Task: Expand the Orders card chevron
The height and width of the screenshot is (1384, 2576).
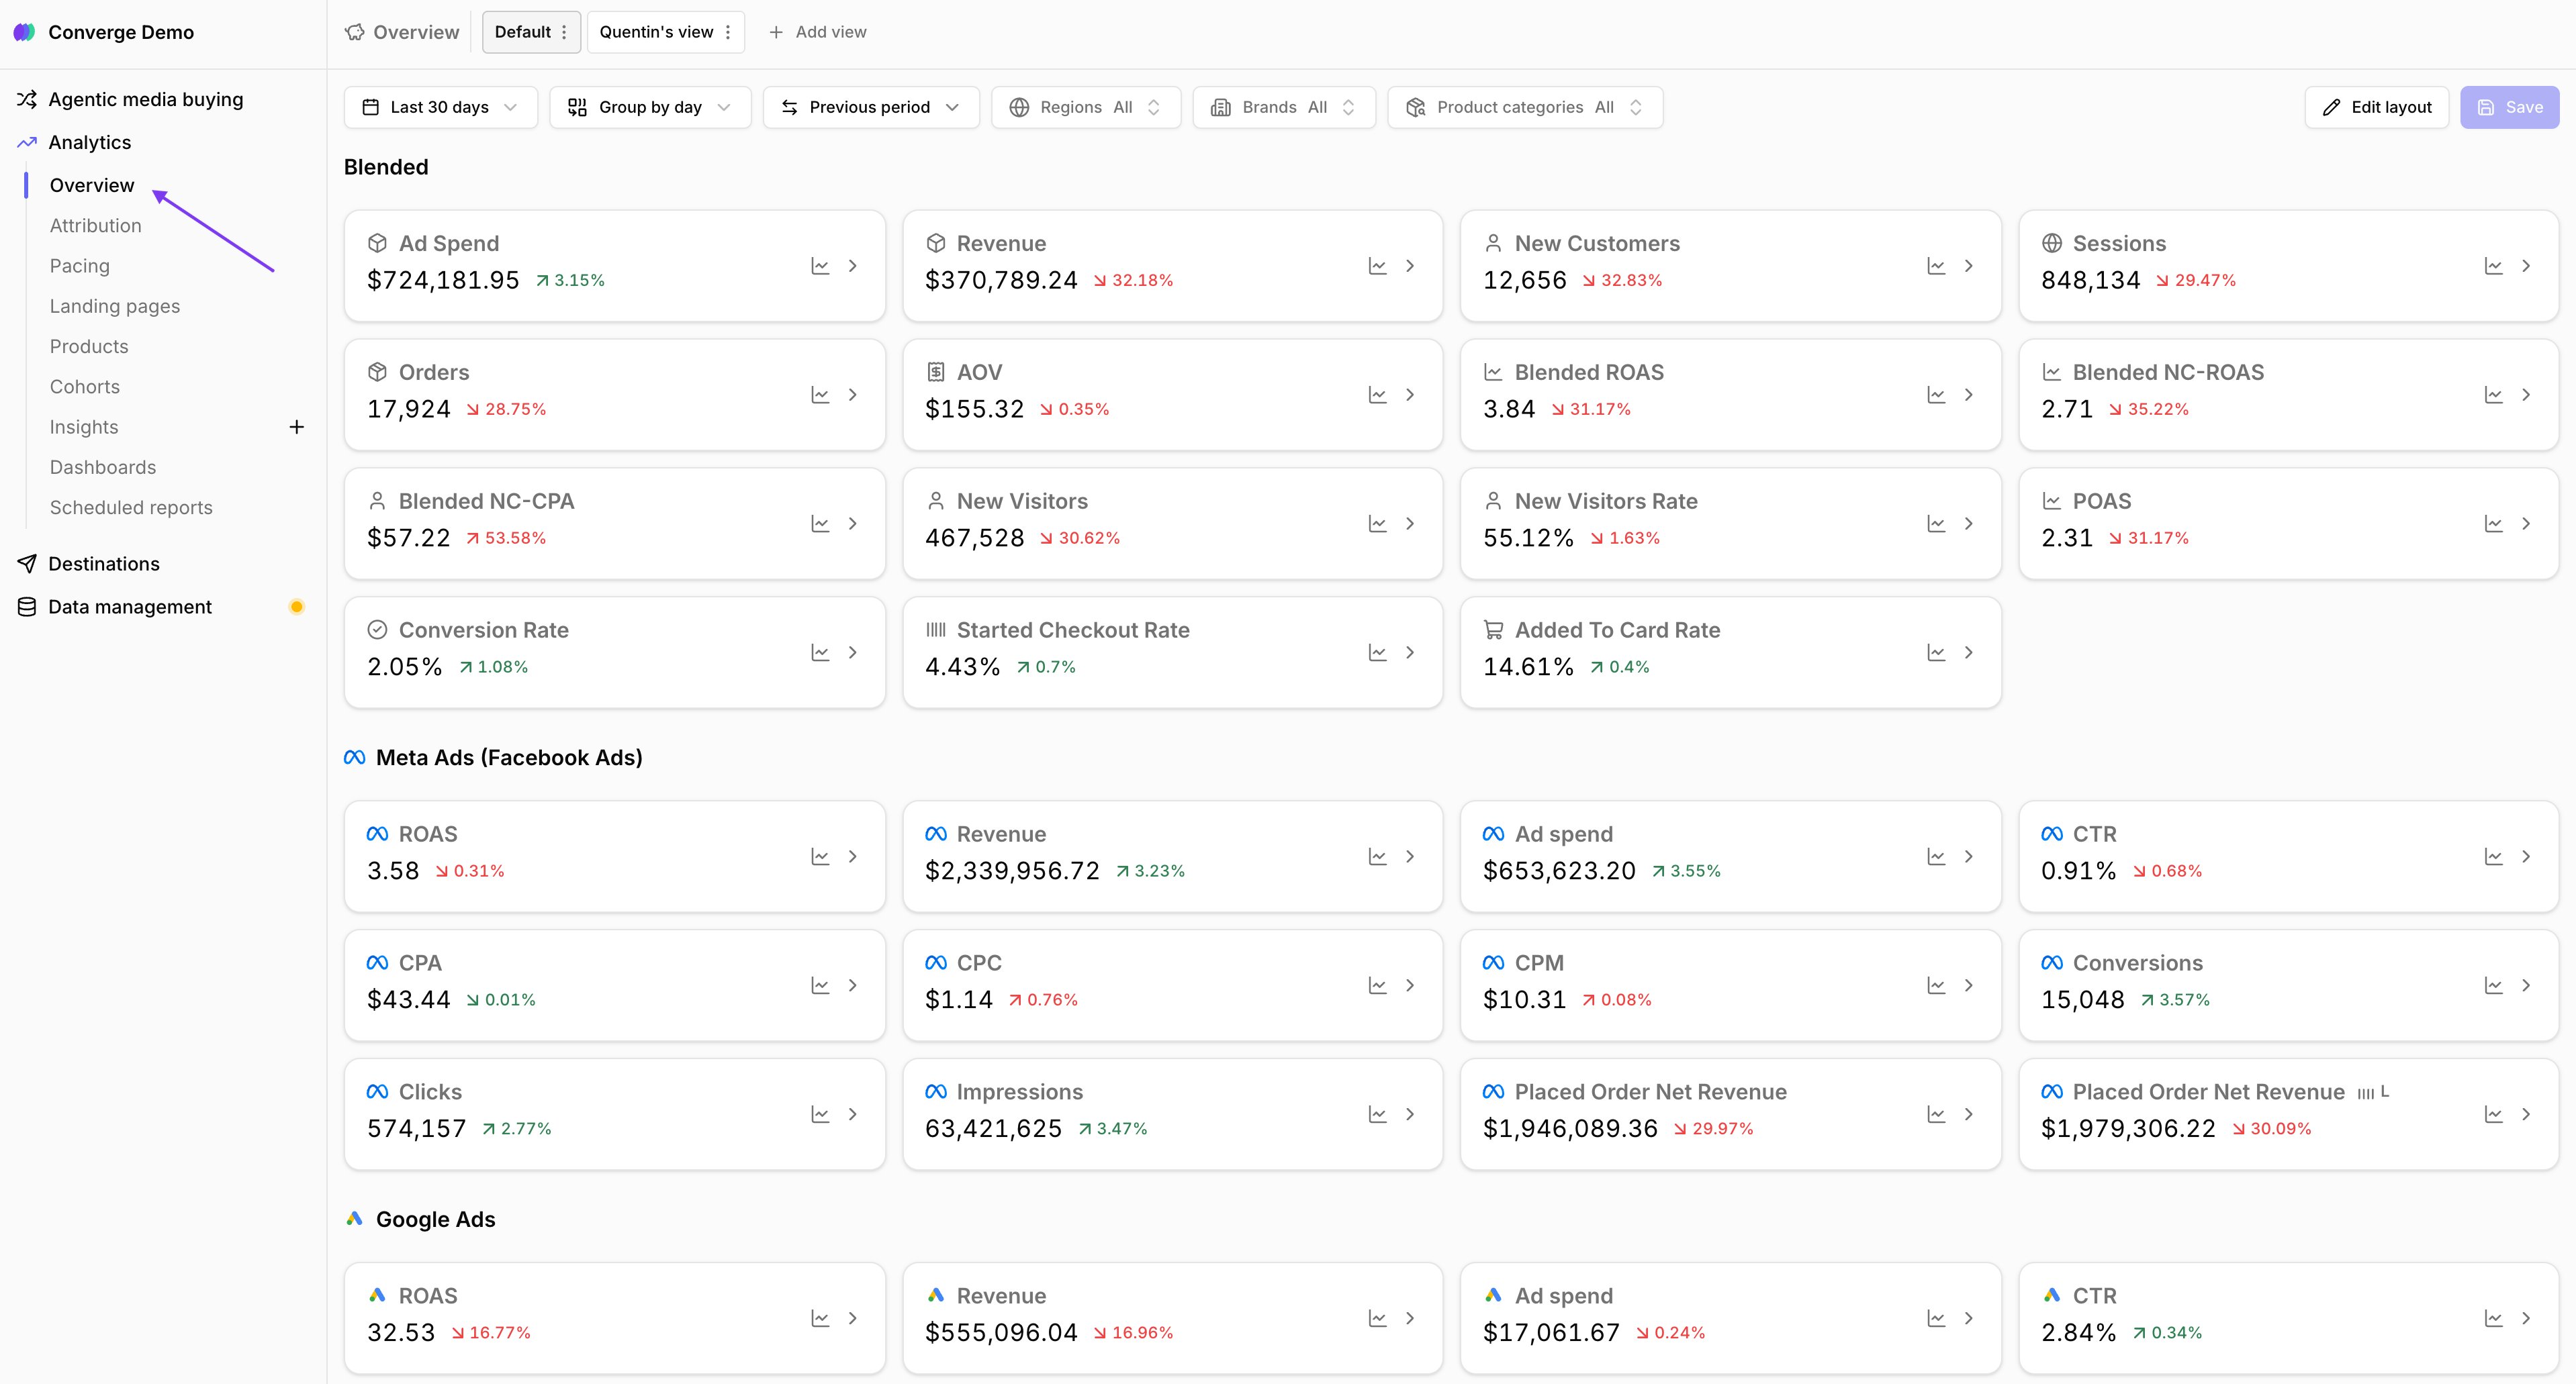Action: coord(852,395)
